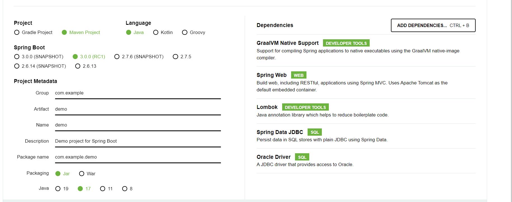Select Spring Boot 2.6.13

pyautogui.click(x=86, y=66)
